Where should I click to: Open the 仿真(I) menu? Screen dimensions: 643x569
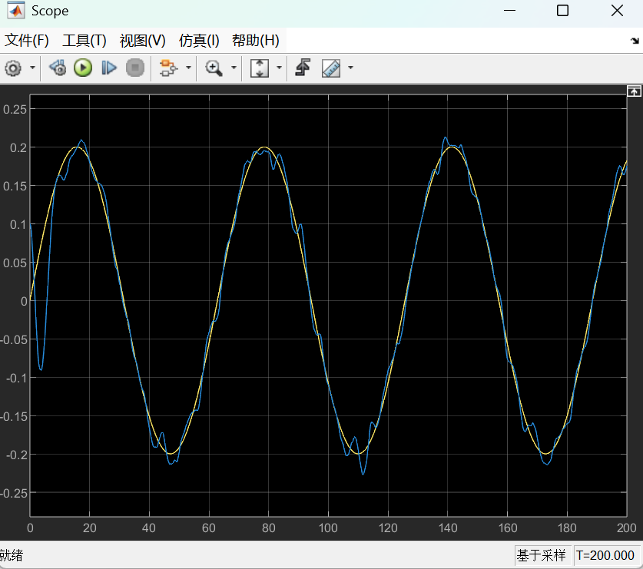199,41
